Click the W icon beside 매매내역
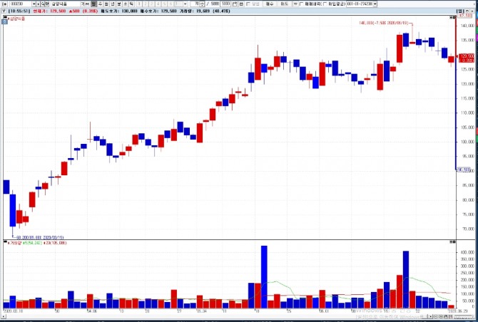478x322 pixels. (295, 4)
